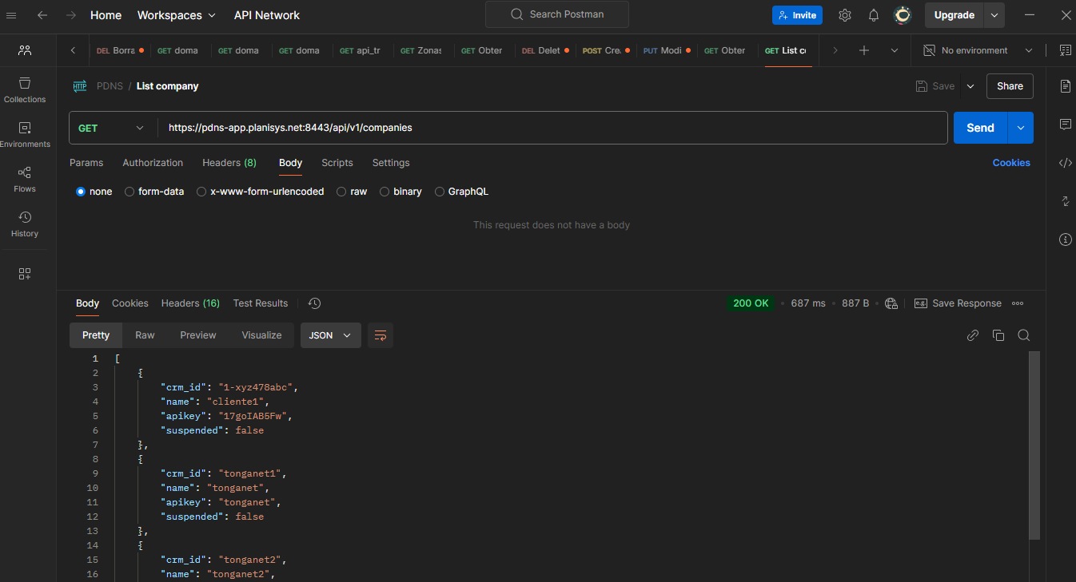
Task: Open the Test Results tab
Action: tap(261, 303)
